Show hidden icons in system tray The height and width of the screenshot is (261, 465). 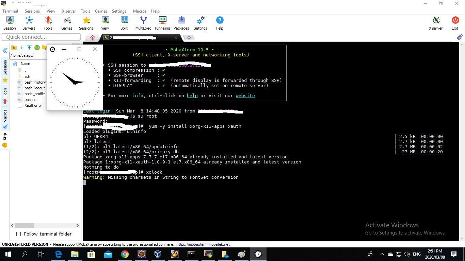(x=382, y=254)
